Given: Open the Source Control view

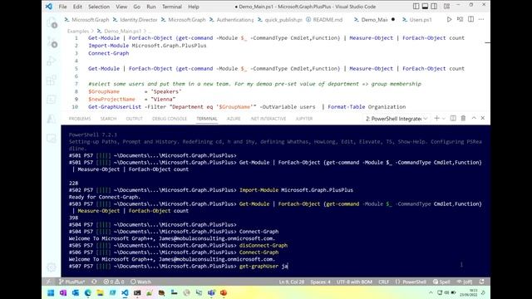Looking at the screenshot, I should 52,42.
